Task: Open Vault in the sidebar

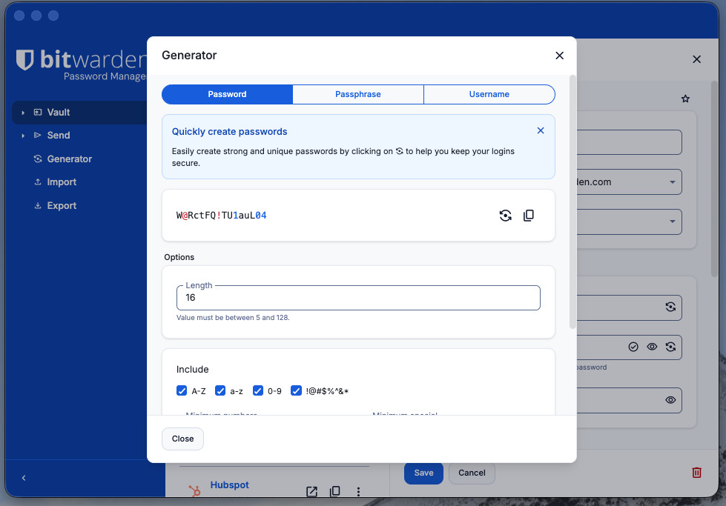Action: coord(59,113)
